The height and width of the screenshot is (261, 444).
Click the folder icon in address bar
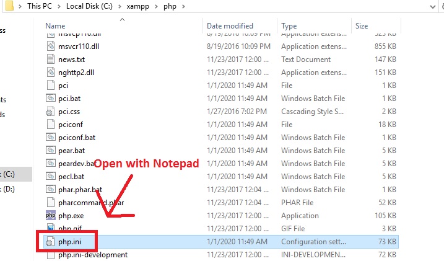[x=9, y=6]
